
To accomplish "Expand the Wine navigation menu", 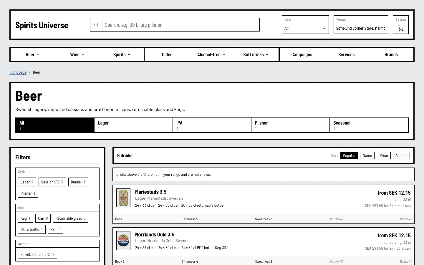I will [x=77, y=54].
